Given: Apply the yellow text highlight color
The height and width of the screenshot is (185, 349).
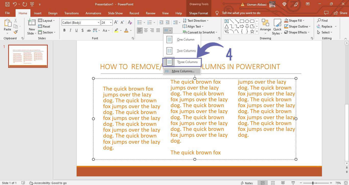Looking at the screenshot, I should 116,30.
